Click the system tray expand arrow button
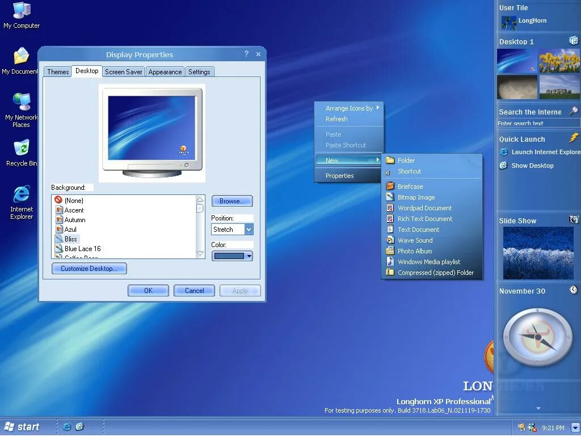This screenshot has width=581, height=437. point(575,428)
